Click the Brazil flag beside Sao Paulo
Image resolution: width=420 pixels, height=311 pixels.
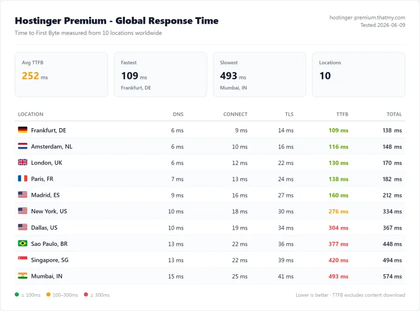point(23,243)
